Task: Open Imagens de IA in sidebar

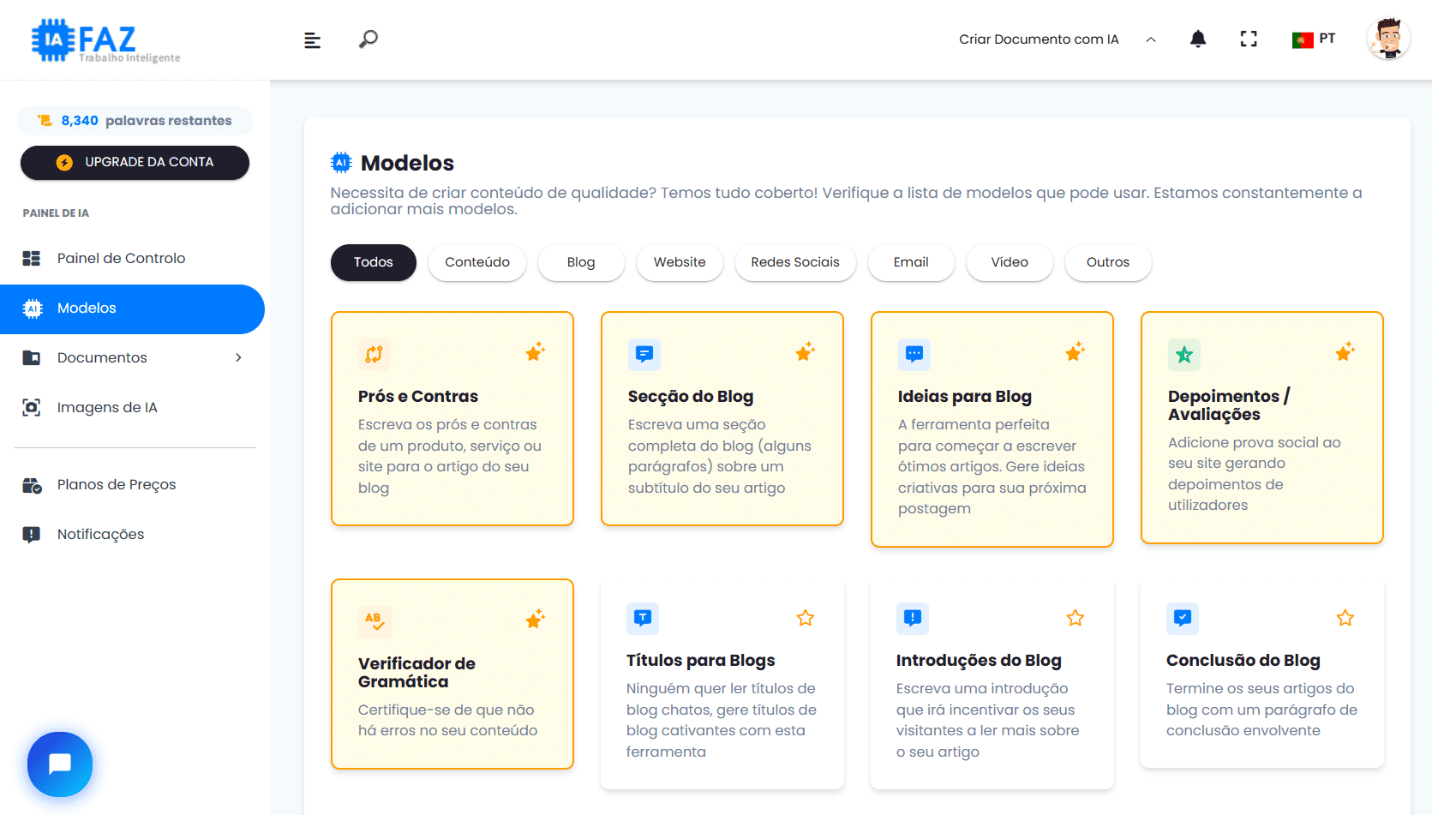Action: (107, 408)
